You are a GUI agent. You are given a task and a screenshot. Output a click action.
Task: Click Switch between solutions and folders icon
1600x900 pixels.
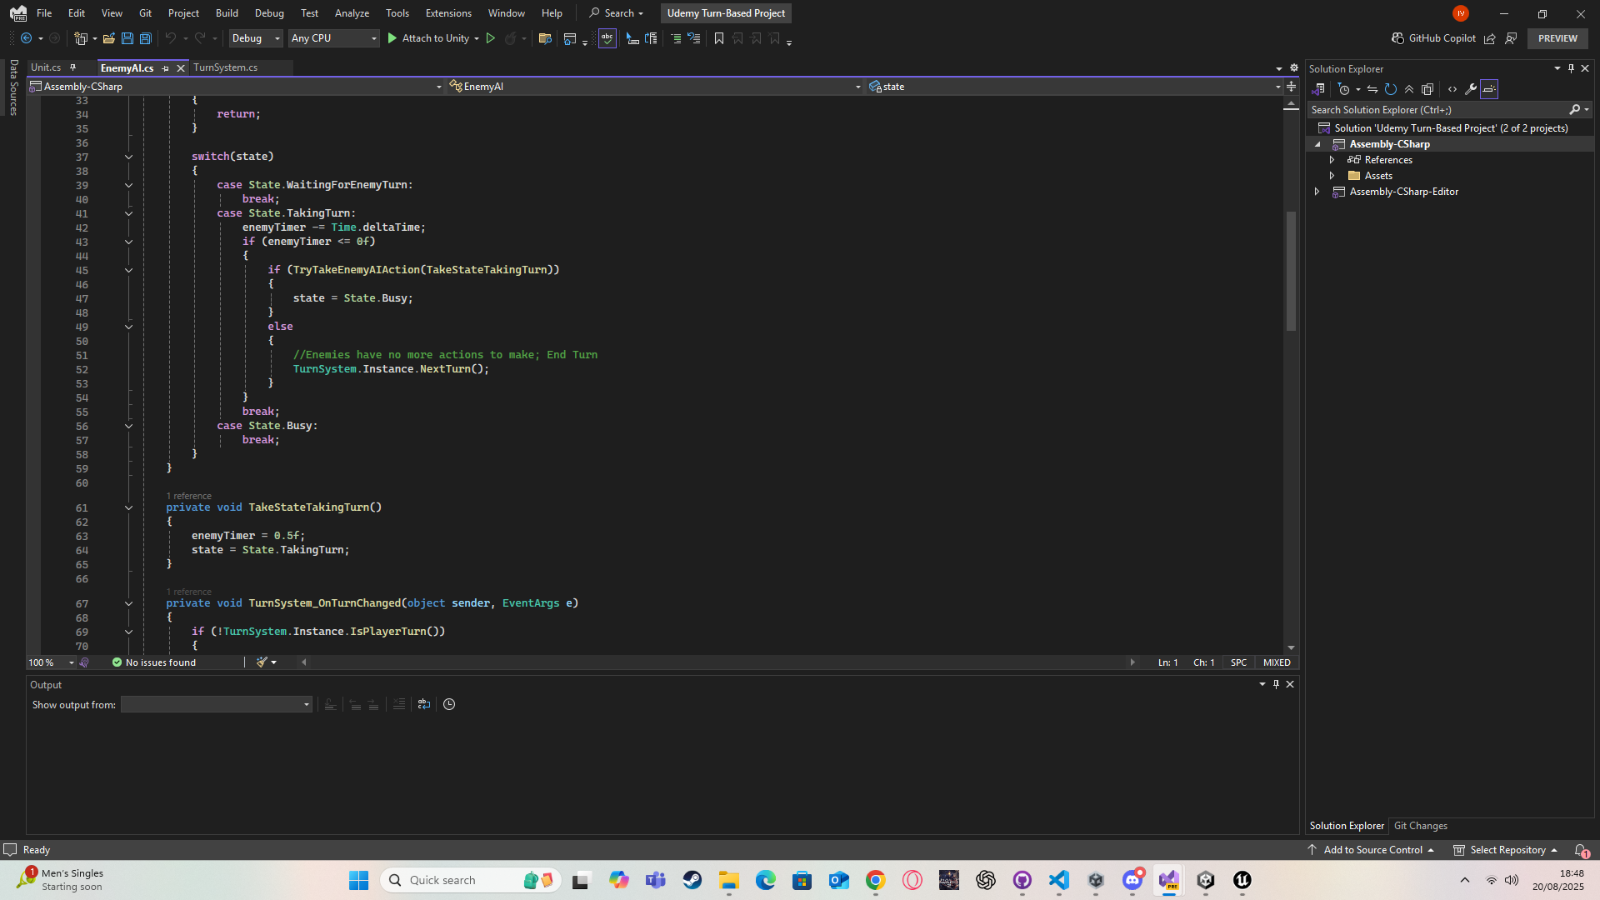tap(1318, 89)
